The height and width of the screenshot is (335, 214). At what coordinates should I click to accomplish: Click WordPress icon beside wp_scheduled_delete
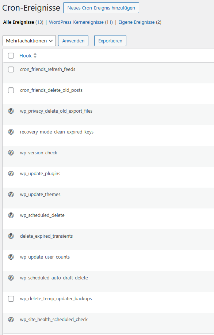tap(11, 215)
